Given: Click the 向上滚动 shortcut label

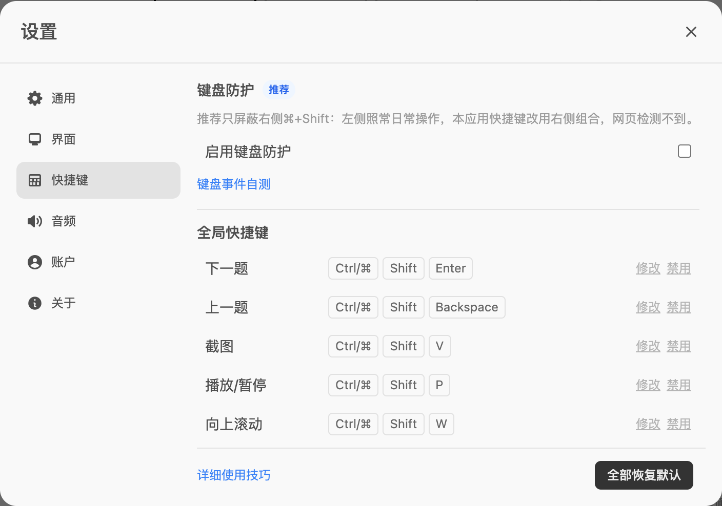Looking at the screenshot, I should pos(234,424).
